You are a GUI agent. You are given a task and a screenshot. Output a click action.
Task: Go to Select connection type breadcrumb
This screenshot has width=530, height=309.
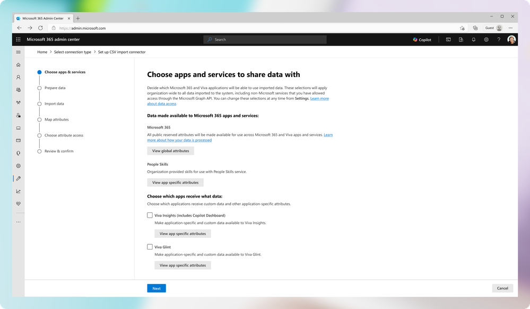73,52
